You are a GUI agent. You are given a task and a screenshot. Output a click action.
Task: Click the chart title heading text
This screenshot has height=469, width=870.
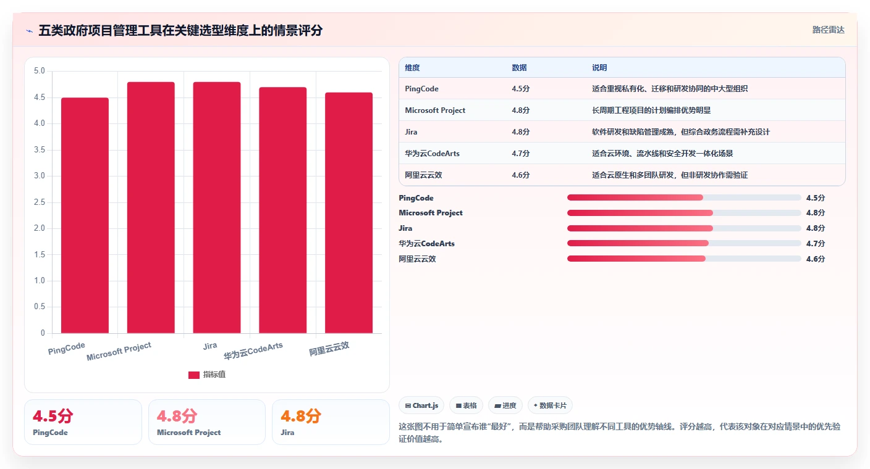pos(180,30)
